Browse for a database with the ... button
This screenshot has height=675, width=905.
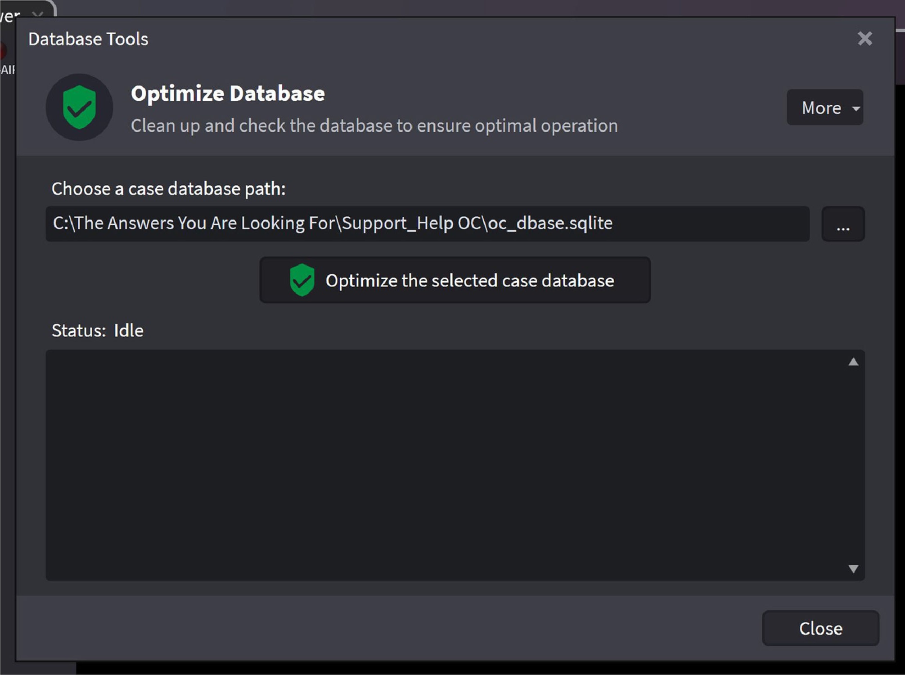pyautogui.click(x=842, y=224)
